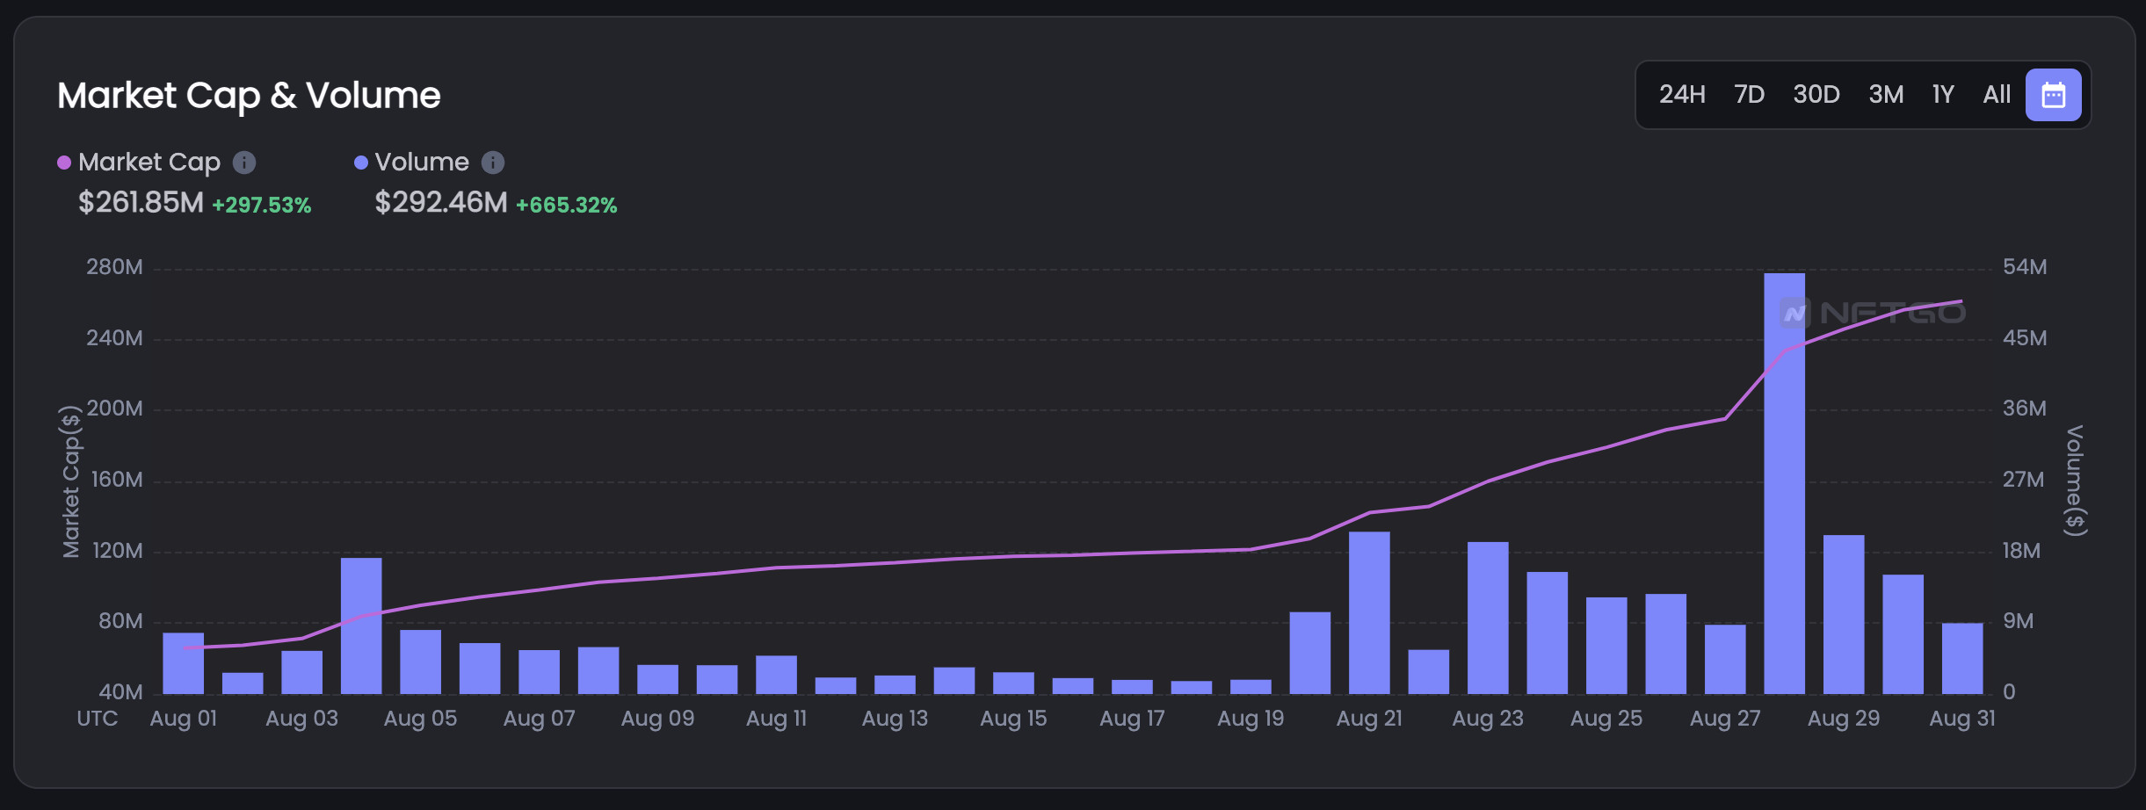Click the Aug 01 volume bar
The image size is (2146, 810).
183,663
